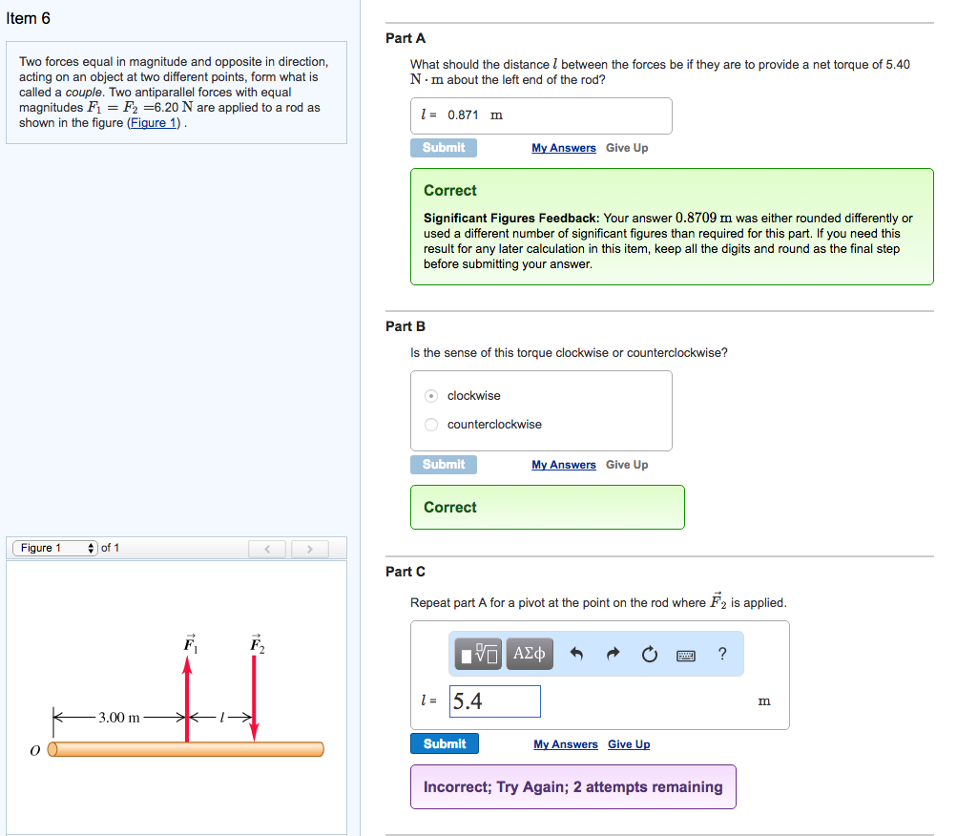View My Answers for Part B
Image resolution: width=957 pixels, height=836 pixels.
[564, 465]
